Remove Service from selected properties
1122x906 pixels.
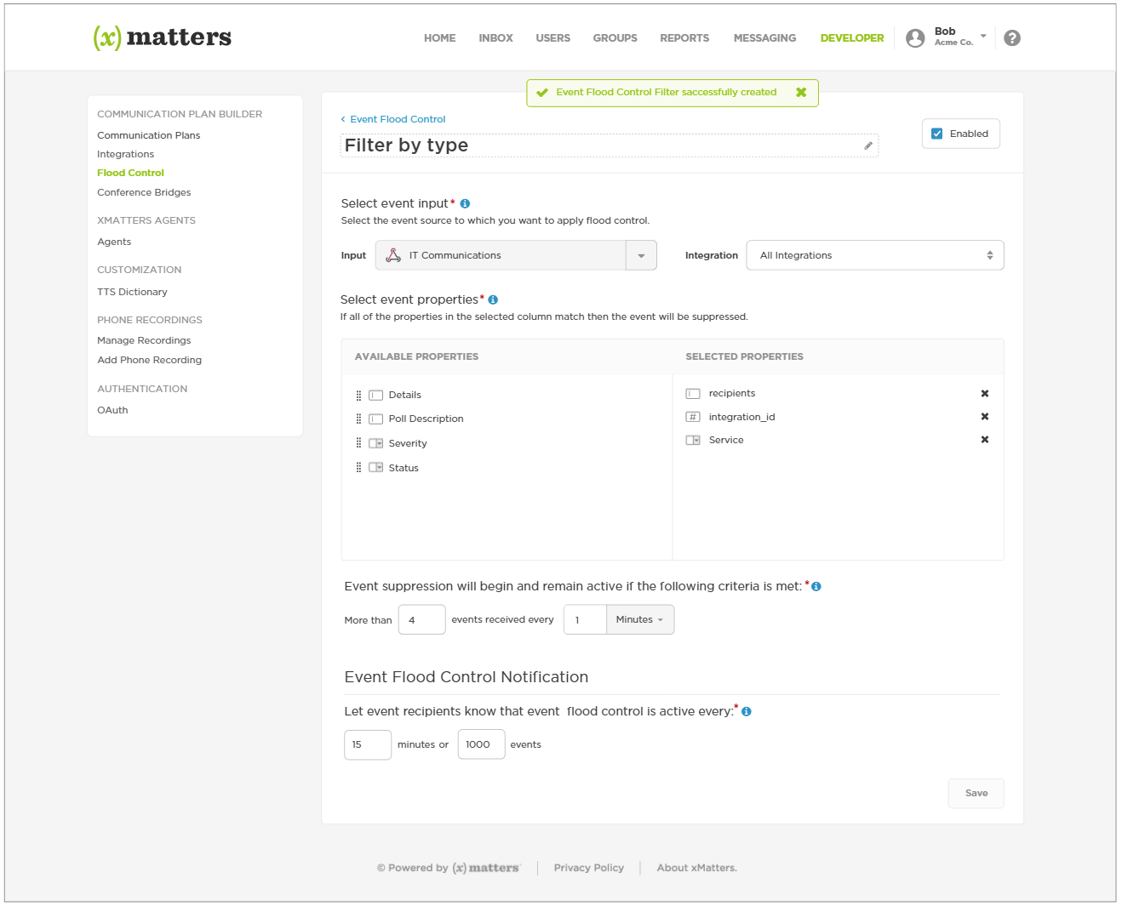(985, 439)
